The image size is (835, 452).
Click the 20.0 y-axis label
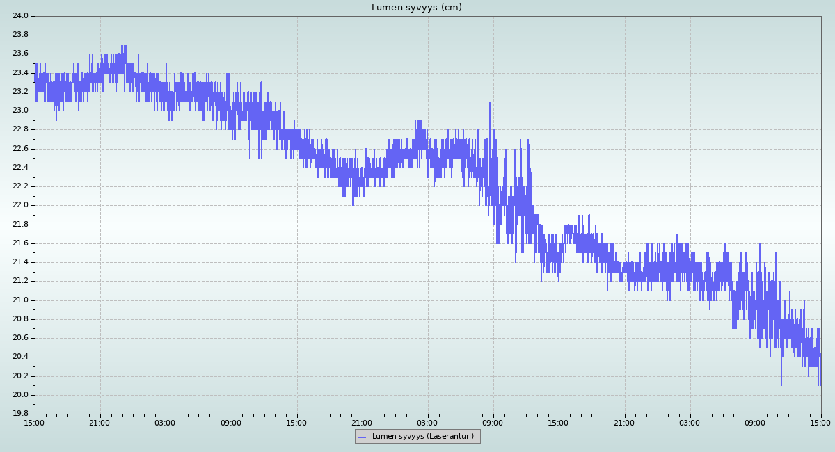[20, 395]
